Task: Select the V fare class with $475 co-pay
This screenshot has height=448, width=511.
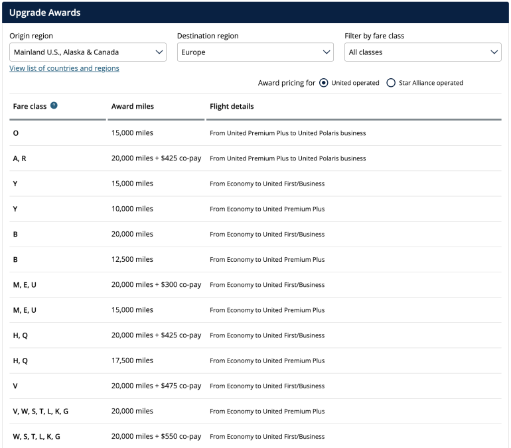Action: coord(15,386)
